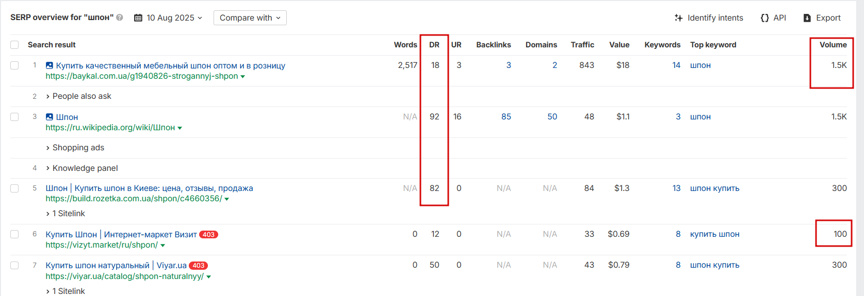Select the checkbox for the rozetka.com.ua result

[14, 188]
